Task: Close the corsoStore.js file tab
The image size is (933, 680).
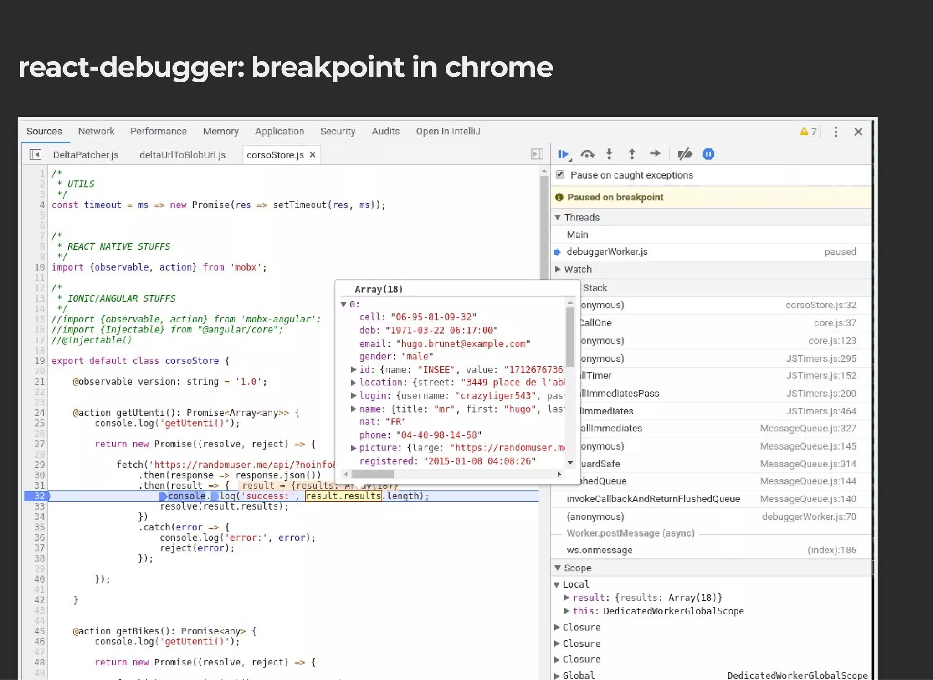Action: tap(313, 155)
